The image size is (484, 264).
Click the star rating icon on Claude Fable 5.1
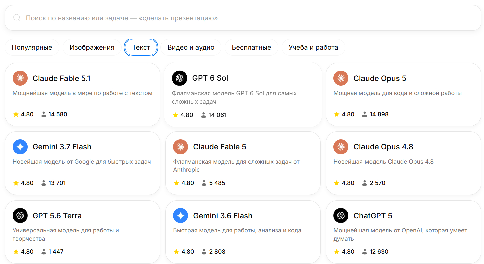click(x=16, y=114)
